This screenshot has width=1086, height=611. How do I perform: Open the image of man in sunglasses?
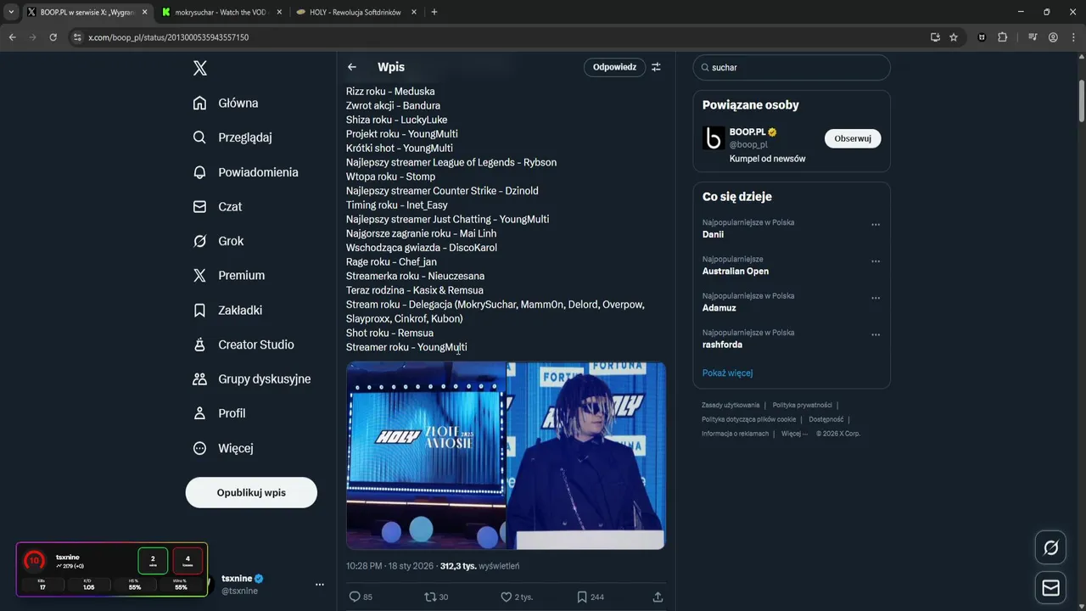pyautogui.click(x=586, y=456)
